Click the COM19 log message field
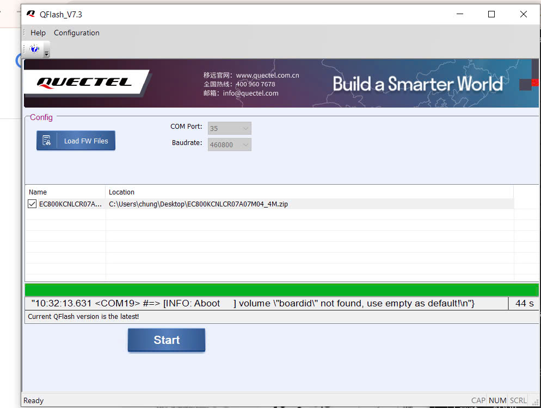 (x=265, y=303)
